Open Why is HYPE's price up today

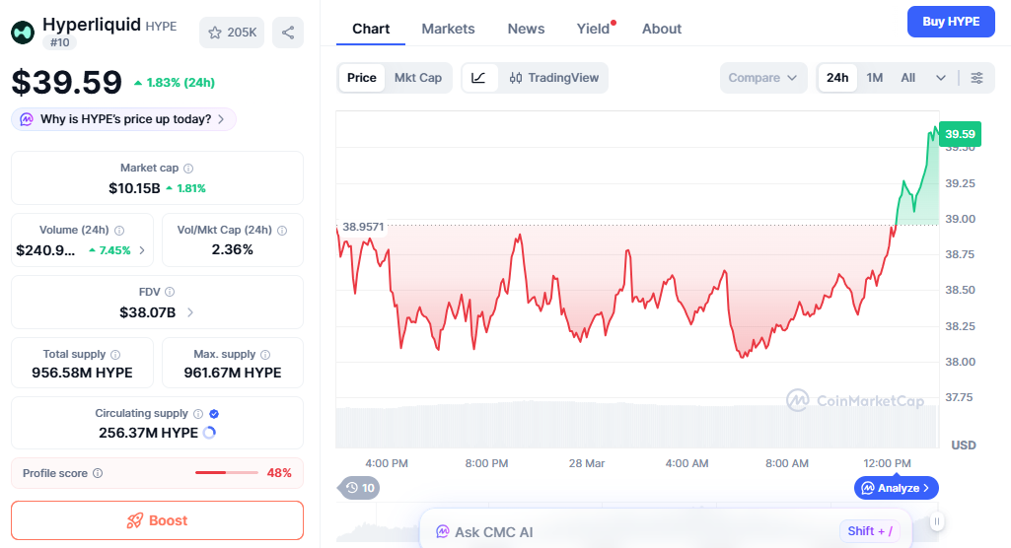tap(124, 119)
